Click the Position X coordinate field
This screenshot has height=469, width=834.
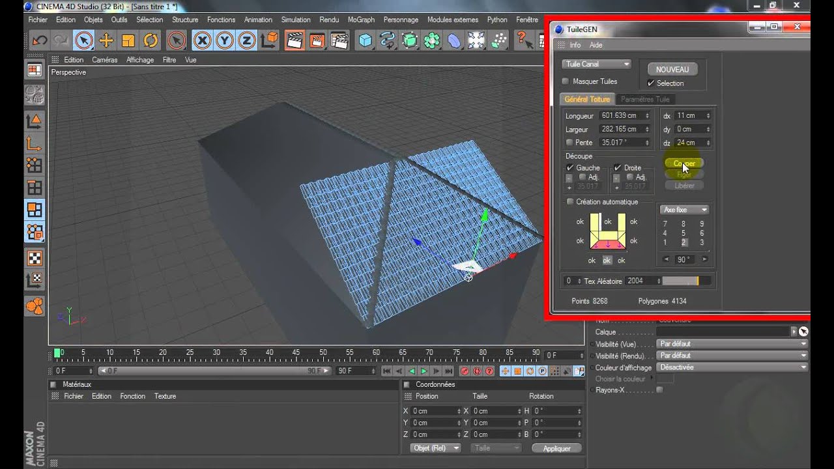point(435,411)
